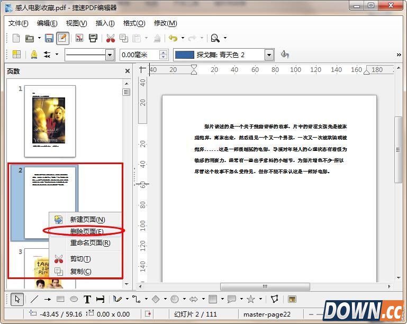The width and height of the screenshot is (407, 324).
Task: Toggle the arrow Select tool
Action: [17, 299]
